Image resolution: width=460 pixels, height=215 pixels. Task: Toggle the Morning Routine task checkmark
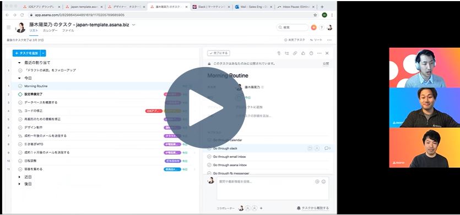(20, 86)
